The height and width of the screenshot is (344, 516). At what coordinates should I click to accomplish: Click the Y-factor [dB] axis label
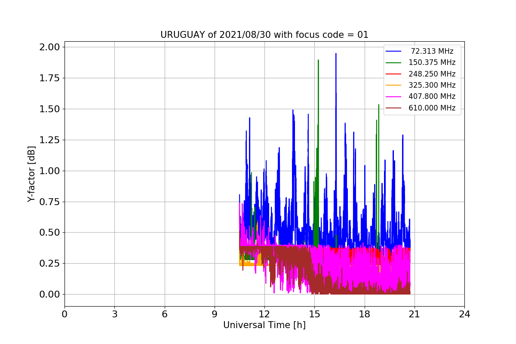[31, 174]
